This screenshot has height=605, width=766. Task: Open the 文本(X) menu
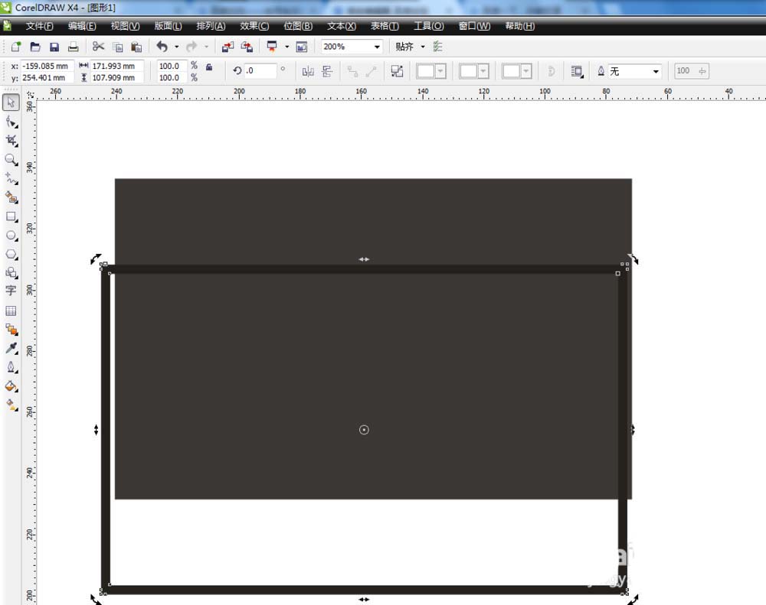coord(342,26)
